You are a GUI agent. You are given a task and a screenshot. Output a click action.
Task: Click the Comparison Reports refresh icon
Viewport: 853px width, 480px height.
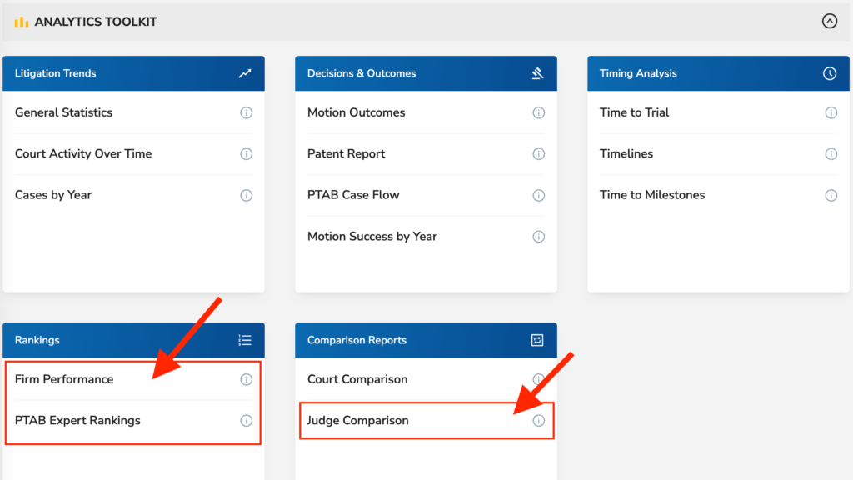[x=537, y=340]
